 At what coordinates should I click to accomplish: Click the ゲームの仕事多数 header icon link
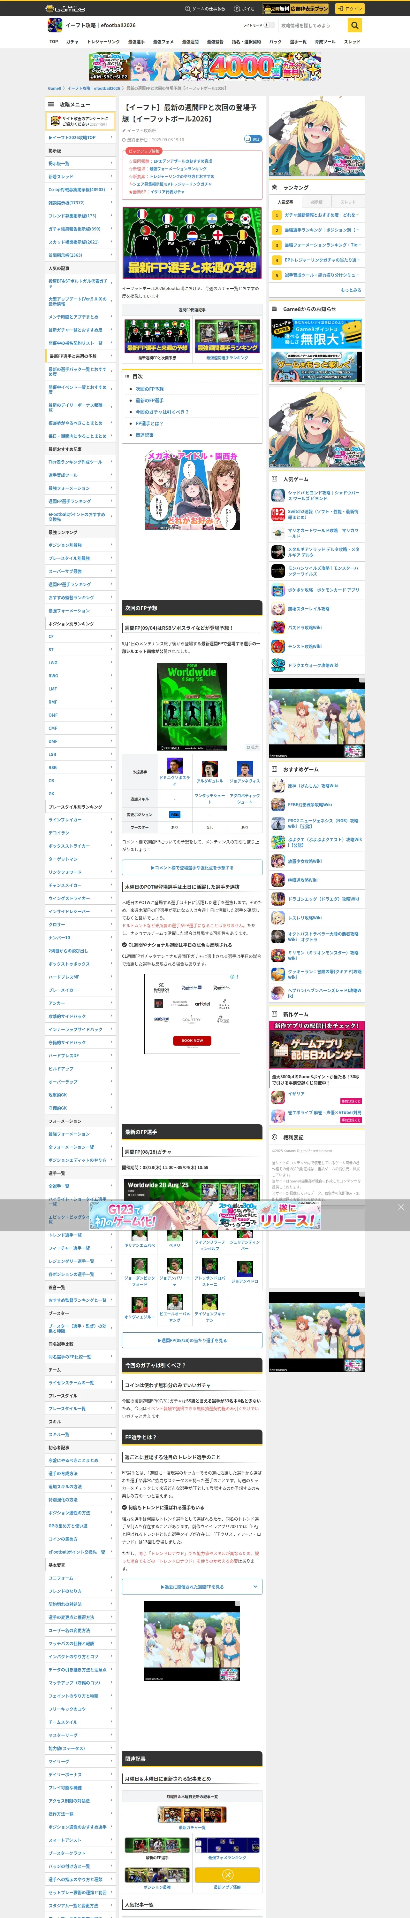205,9
